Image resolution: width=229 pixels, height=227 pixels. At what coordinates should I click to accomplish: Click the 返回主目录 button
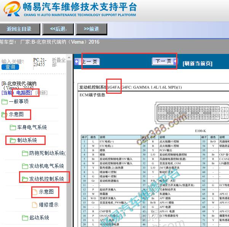tap(20, 29)
